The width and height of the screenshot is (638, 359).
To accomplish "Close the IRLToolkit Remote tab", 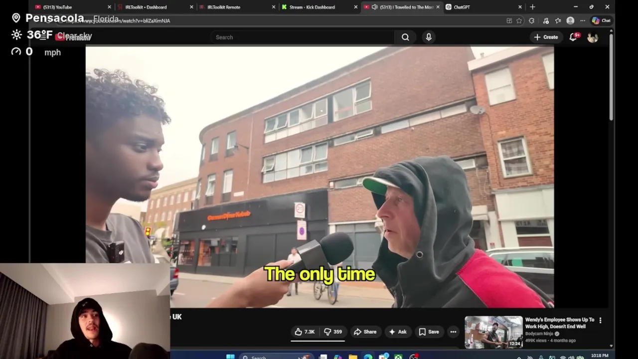I will tap(273, 7).
